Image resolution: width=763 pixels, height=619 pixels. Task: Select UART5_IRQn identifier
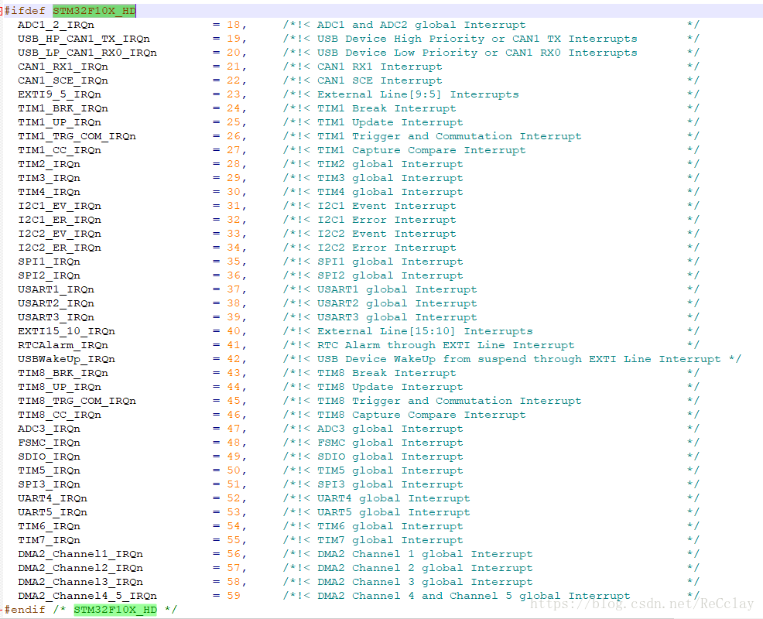click(x=53, y=512)
